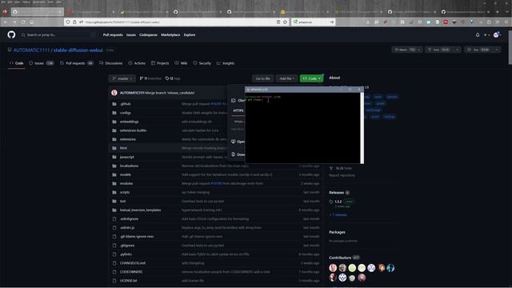Click the GitHub logo home icon

pyautogui.click(x=11, y=34)
